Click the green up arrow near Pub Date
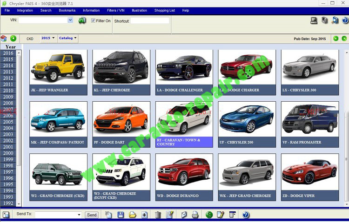The width and height of the screenshot is (349, 222). (336, 39)
